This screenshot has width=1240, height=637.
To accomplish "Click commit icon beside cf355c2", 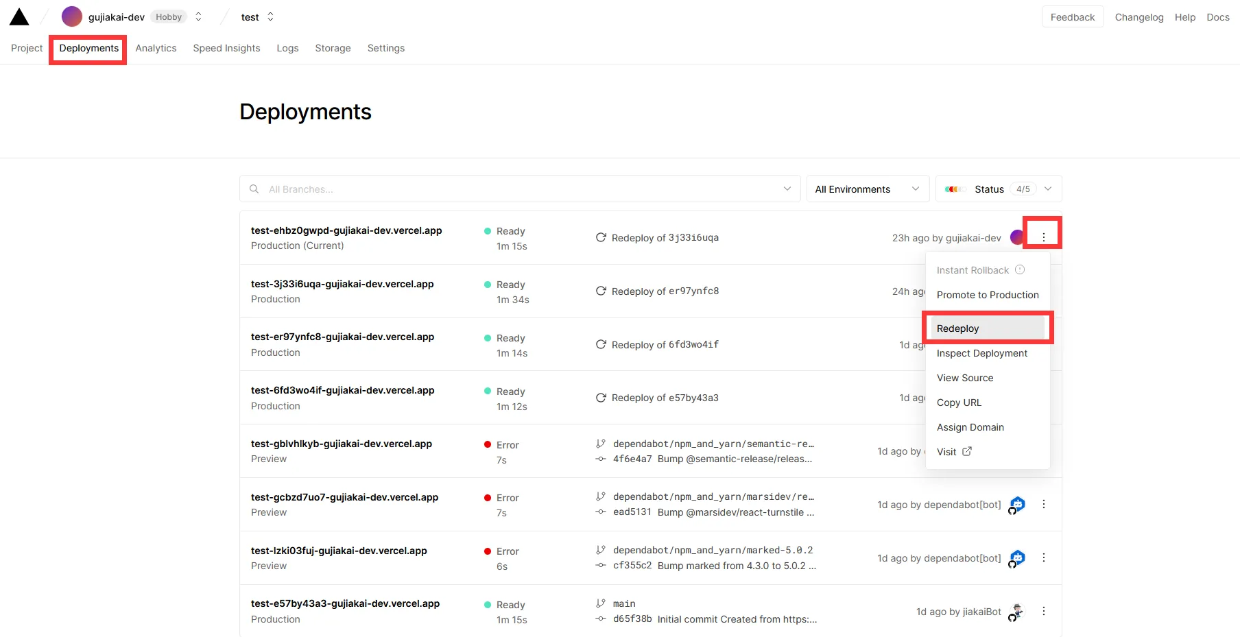I will pyautogui.click(x=601, y=565).
